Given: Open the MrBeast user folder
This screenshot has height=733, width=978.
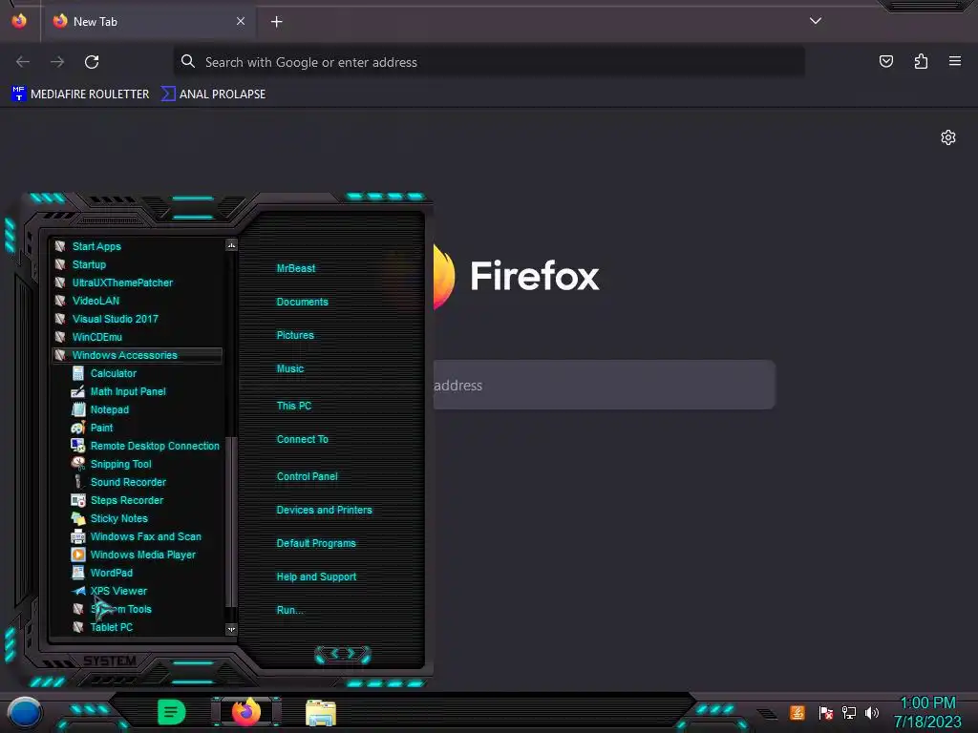Looking at the screenshot, I should pyautogui.click(x=296, y=268).
